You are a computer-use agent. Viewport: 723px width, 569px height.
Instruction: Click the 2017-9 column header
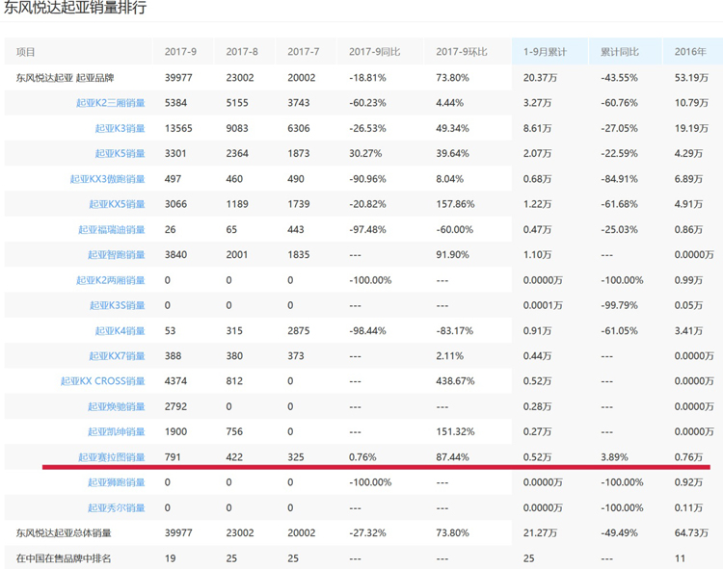(180, 52)
